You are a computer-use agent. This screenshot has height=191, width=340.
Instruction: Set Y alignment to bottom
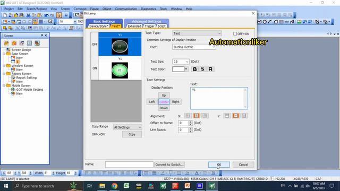point(244,116)
